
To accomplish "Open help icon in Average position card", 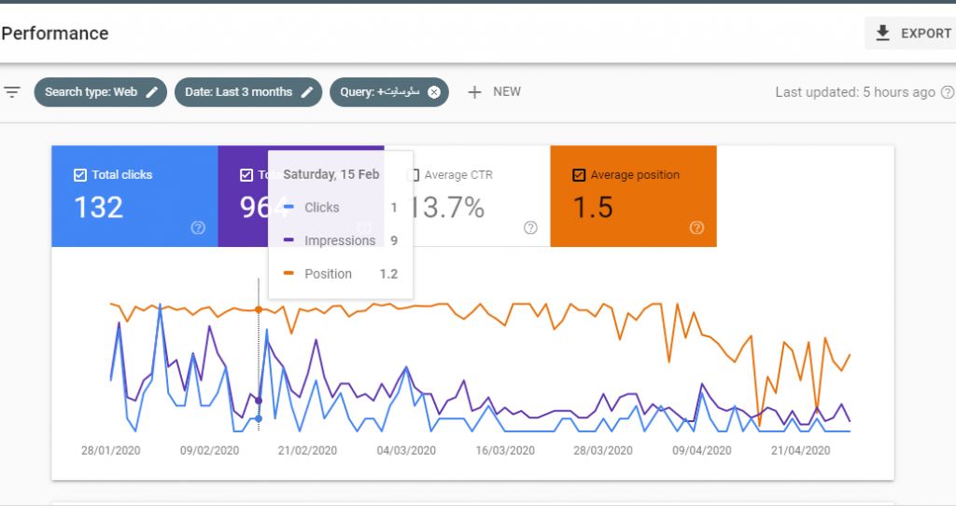I will [x=696, y=227].
